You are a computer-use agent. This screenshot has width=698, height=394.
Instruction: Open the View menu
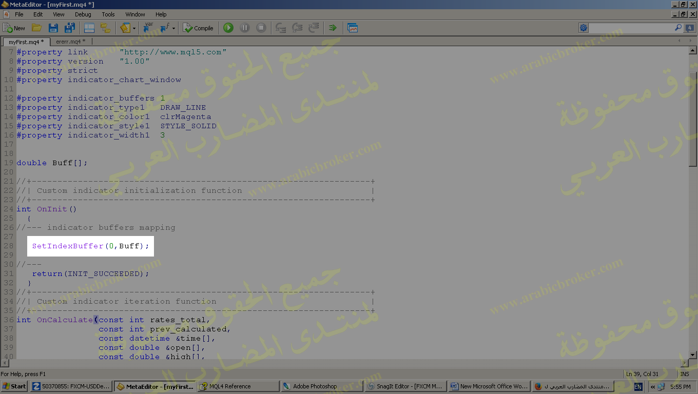pyautogui.click(x=59, y=14)
